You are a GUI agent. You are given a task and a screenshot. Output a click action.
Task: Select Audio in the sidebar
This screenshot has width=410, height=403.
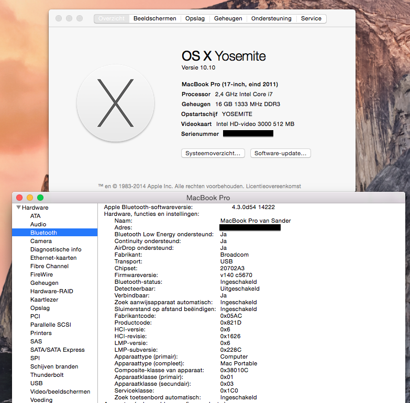[38, 224]
